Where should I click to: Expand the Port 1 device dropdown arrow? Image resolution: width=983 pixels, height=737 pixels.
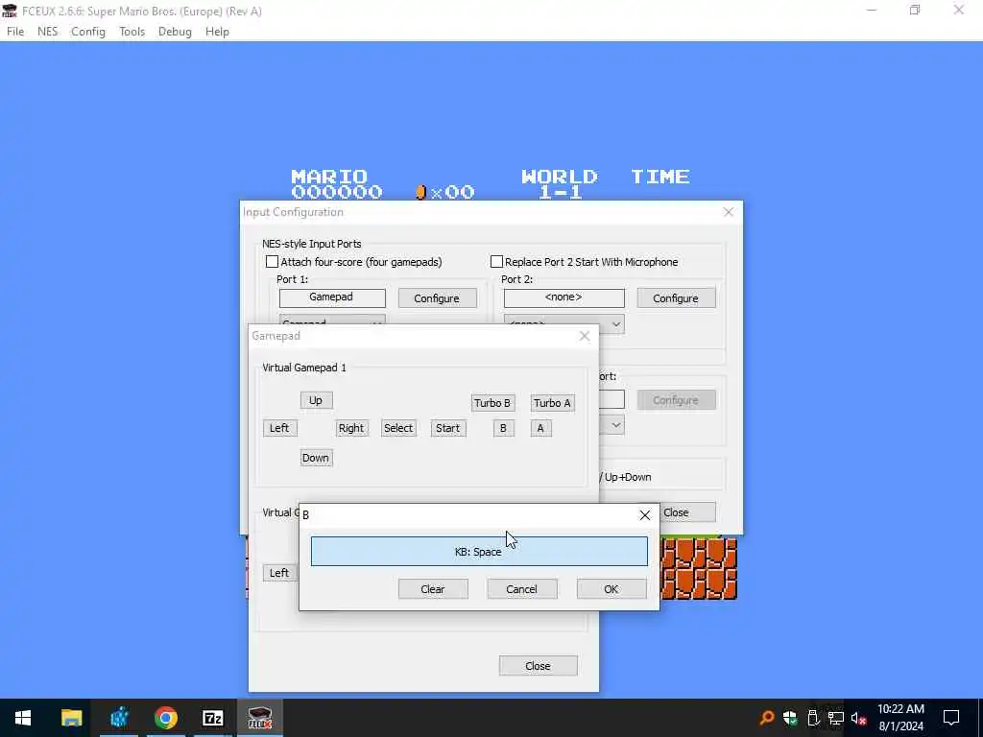tap(376, 321)
